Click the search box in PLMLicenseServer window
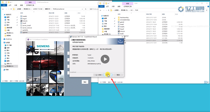 point(94,9)
